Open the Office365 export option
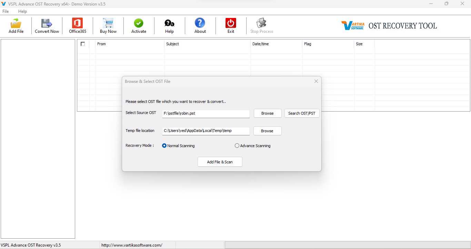 tap(77, 23)
